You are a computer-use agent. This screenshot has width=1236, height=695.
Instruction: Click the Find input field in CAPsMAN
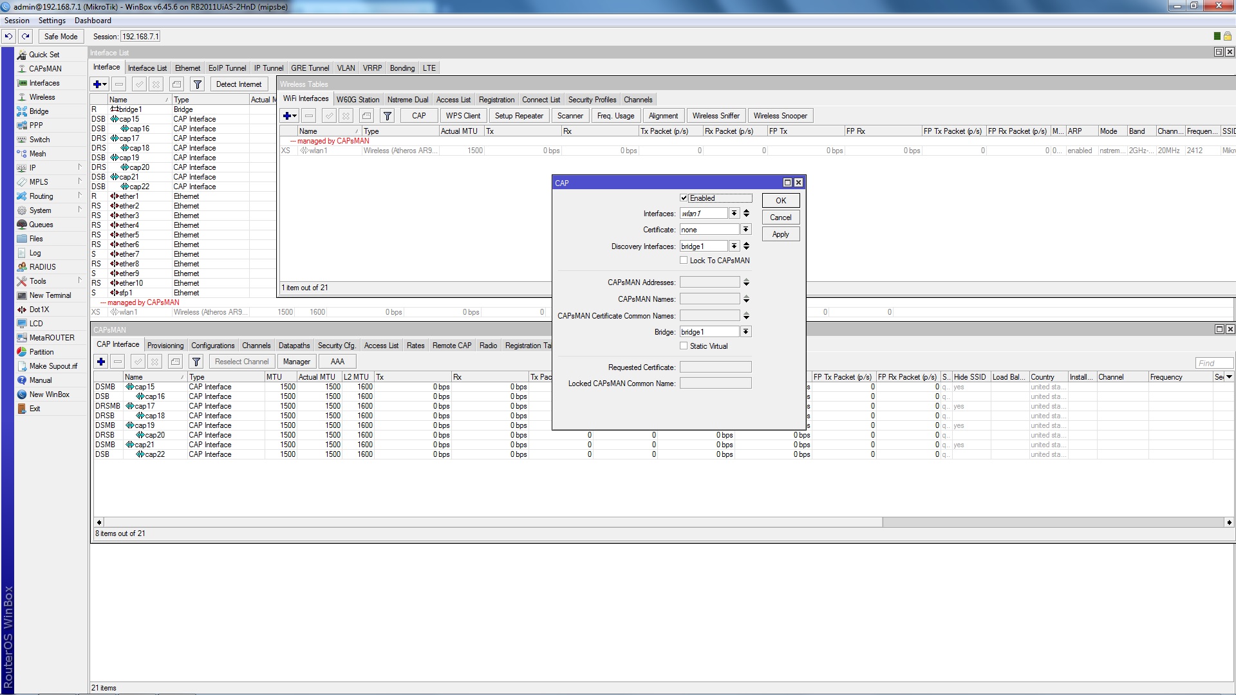pos(1213,364)
